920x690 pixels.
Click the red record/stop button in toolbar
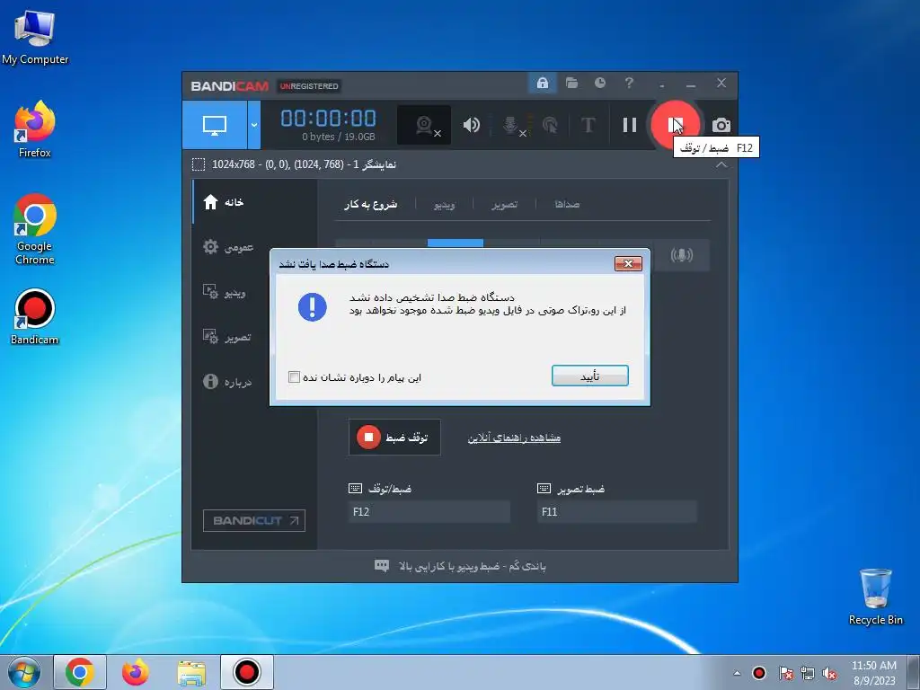click(x=675, y=125)
